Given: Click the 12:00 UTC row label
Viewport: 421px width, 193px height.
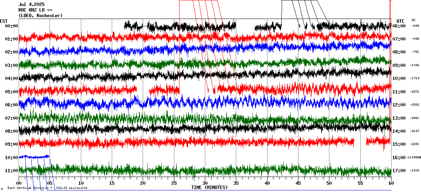Looking at the screenshot, I should [x=399, y=105].
